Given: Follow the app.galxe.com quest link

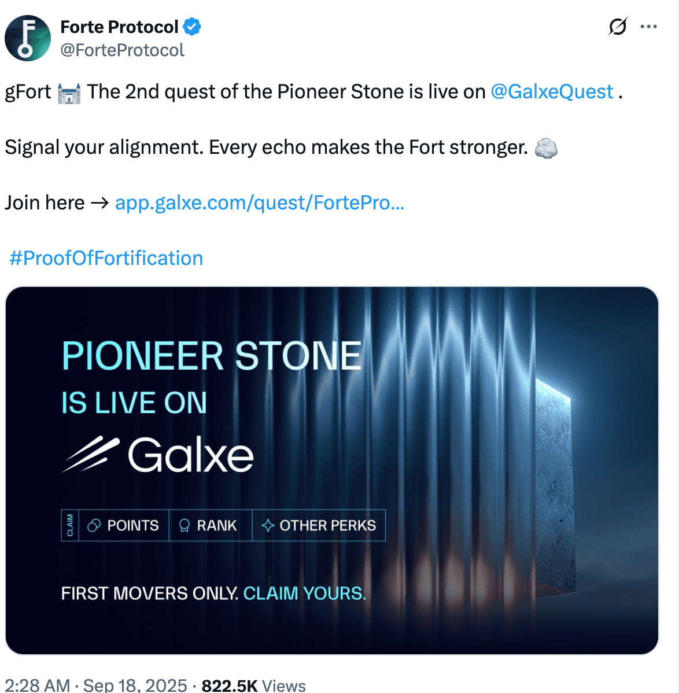Looking at the screenshot, I should point(260,202).
